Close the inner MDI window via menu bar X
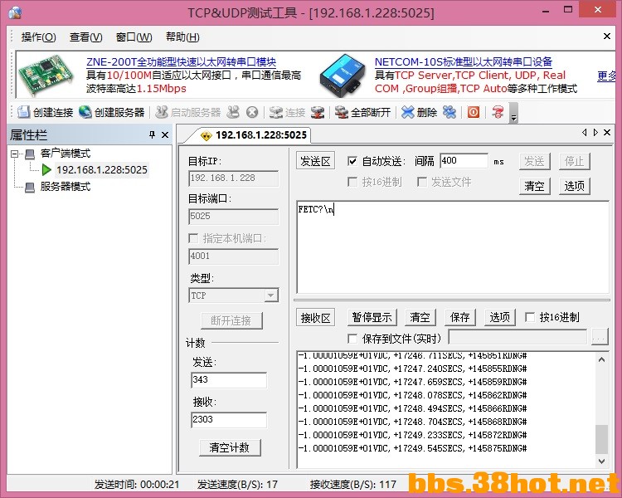This screenshot has width=622, height=498. (607, 37)
